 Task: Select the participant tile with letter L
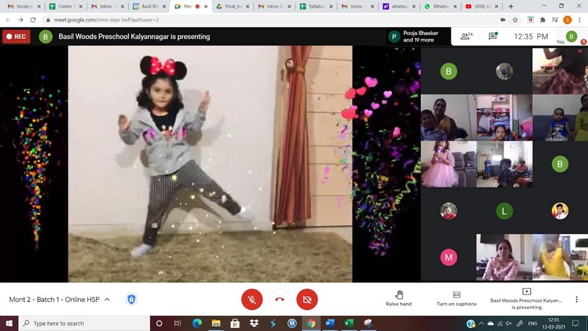tap(504, 211)
